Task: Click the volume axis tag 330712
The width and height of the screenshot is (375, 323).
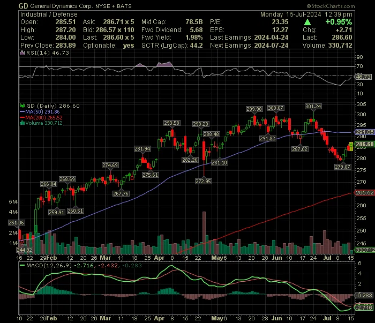Action: click(365, 250)
